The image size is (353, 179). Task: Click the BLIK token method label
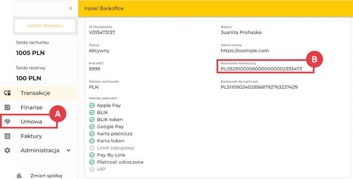click(x=110, y=119)
